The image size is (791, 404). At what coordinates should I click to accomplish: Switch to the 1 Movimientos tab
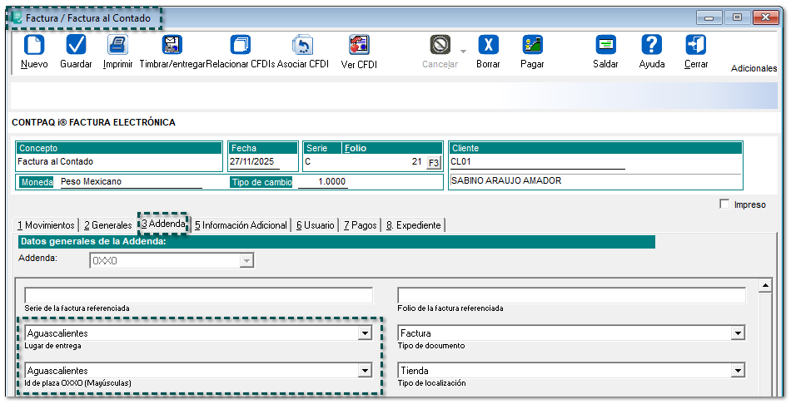pos(46,225)
